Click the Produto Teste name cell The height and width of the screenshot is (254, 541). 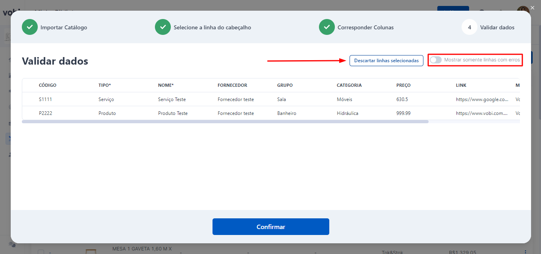(173, 113)
